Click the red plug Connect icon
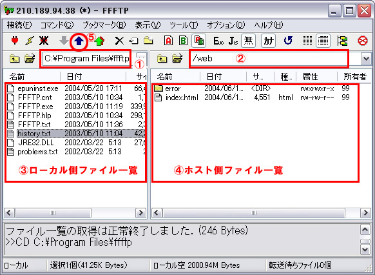This screenshot has width=375, height=275. click(x=15, y=41)
